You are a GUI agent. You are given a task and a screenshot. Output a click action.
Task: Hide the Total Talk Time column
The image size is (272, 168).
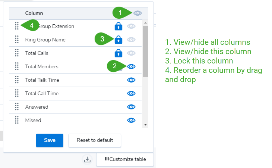(131, 80)
